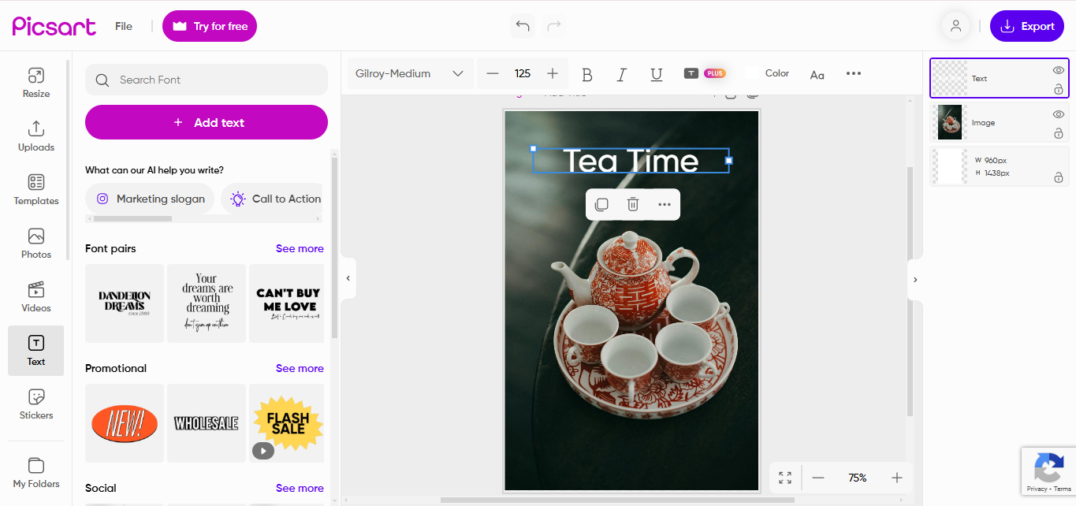This screenshot has width=1076, height=506.
Task: Apply bold formatting to text
Action: (x=586, y=74)
